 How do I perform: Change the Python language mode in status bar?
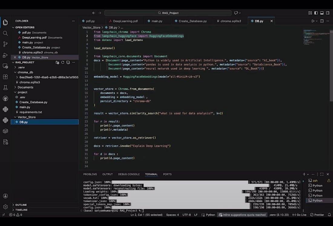click(x=210, y=215)
